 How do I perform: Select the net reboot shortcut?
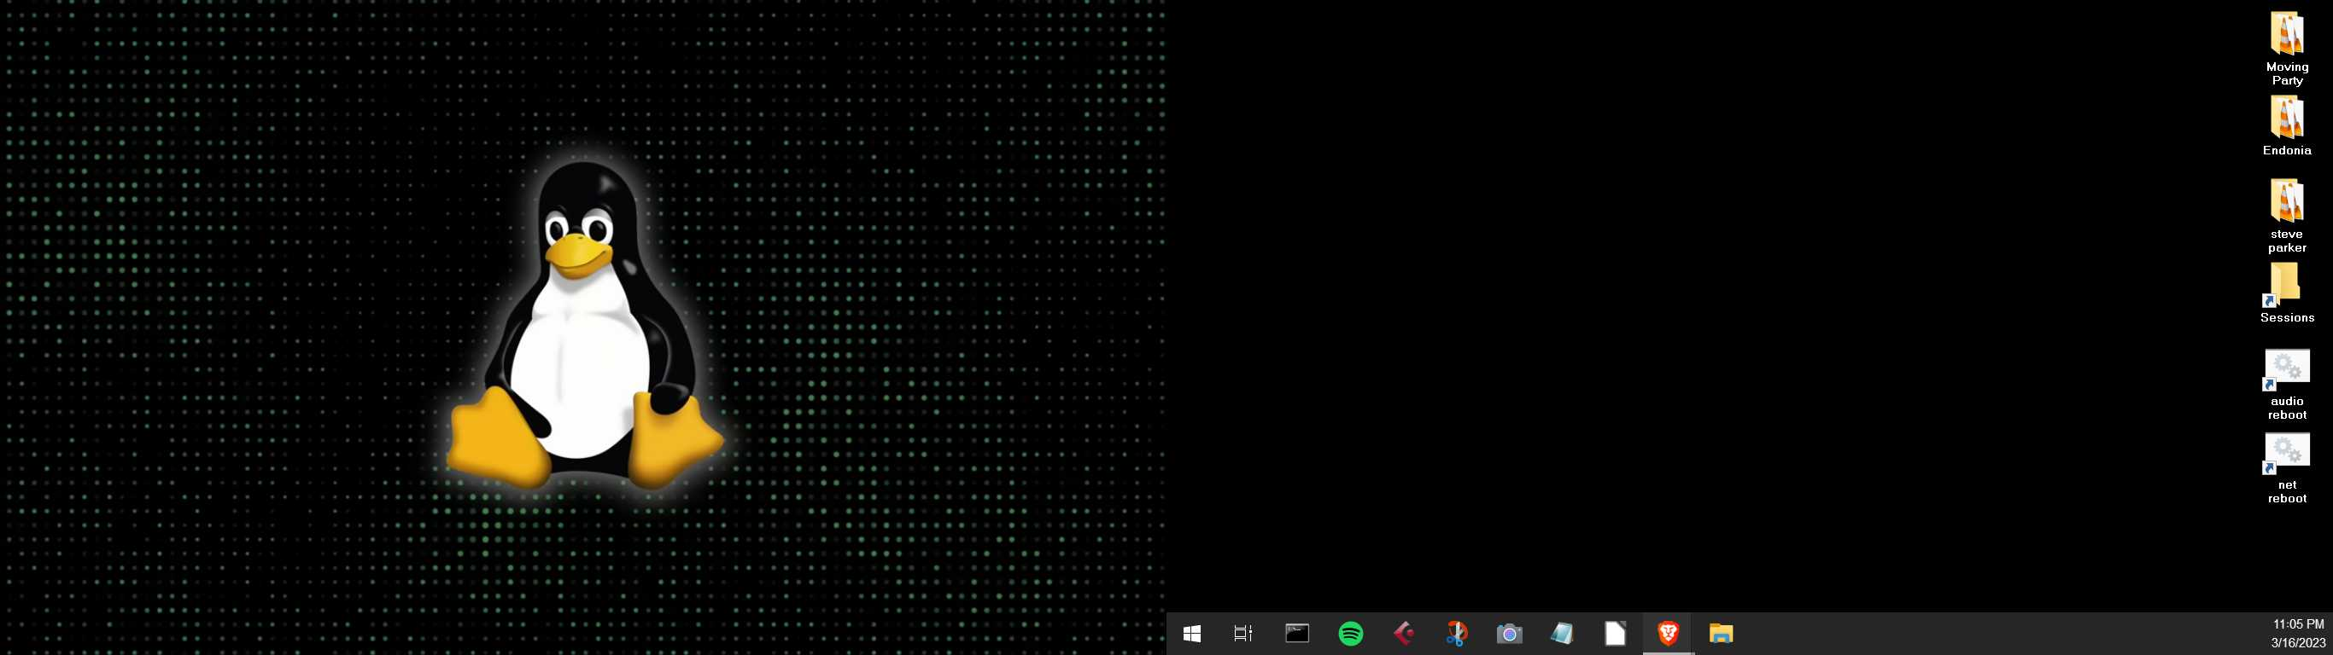tap(2287, 467)
